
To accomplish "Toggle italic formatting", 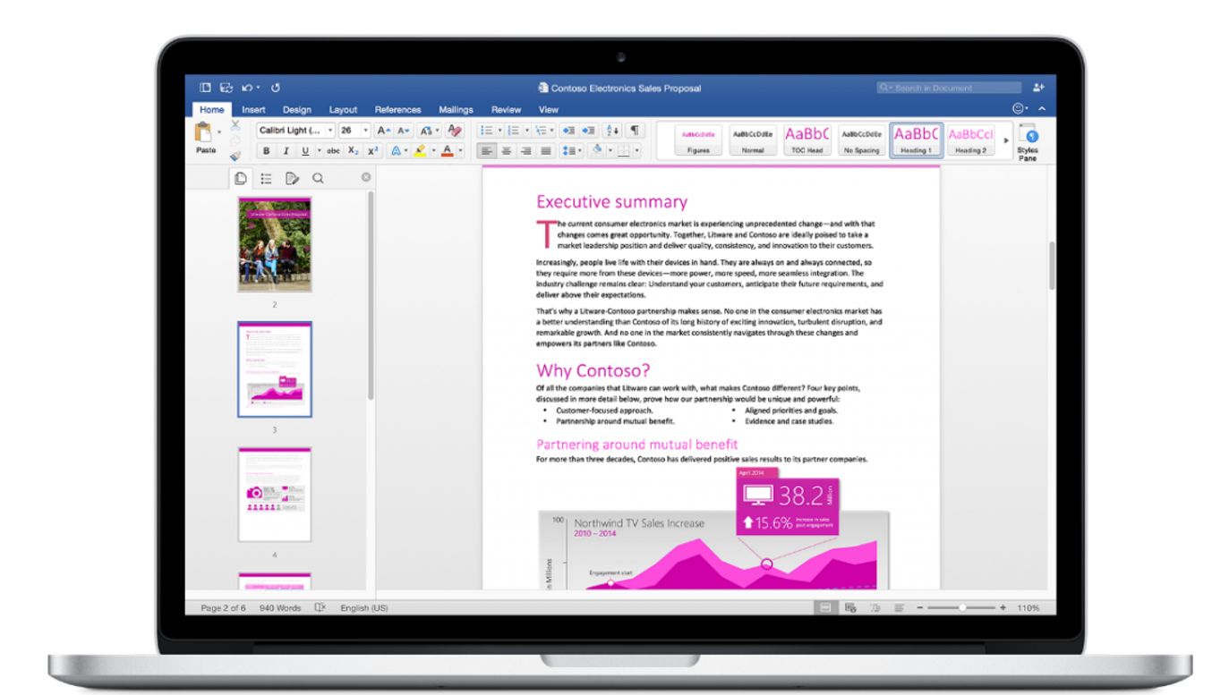I will pyautogui.click(x=286, y=151).
